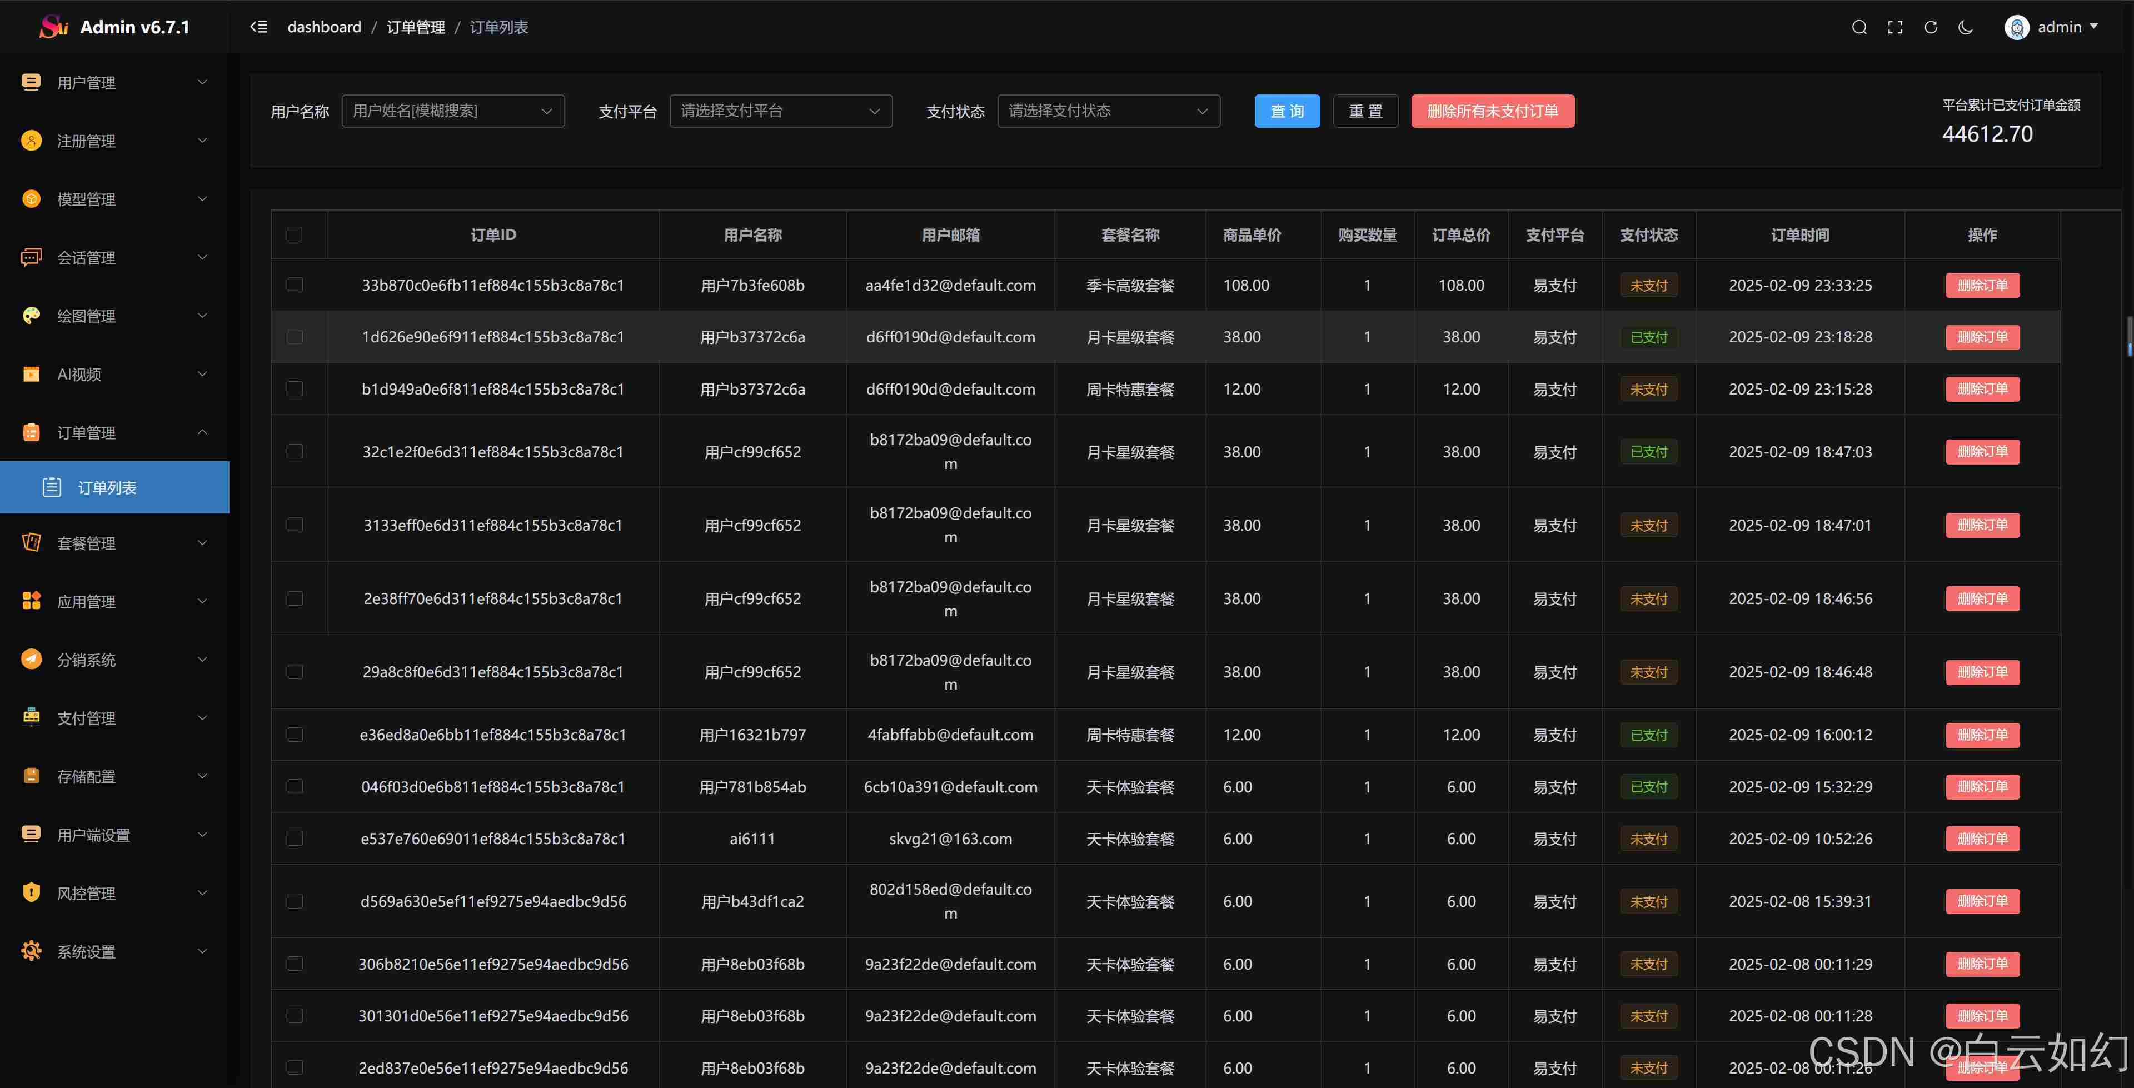Tick the select-all checkbox in table header

pos(295,234)
